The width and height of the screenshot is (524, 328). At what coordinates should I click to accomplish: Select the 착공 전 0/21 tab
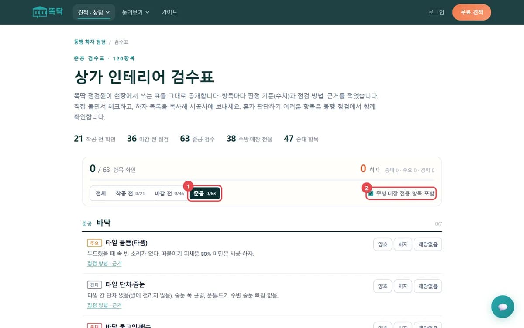(x=130, y=193)
